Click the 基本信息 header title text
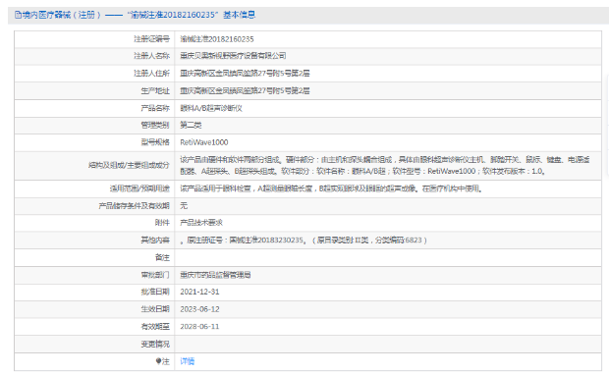This screenshot has width=610, height=375. pyautogui.click(x=239, y=15)
